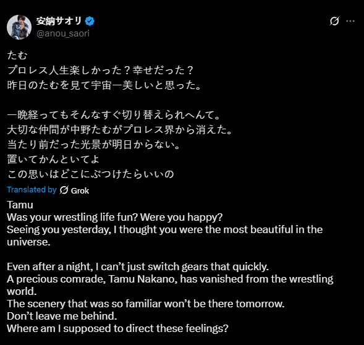Screen dimensions: 364x345
Task: Click the line '置いてかんといてよ'
Action: 53,160
